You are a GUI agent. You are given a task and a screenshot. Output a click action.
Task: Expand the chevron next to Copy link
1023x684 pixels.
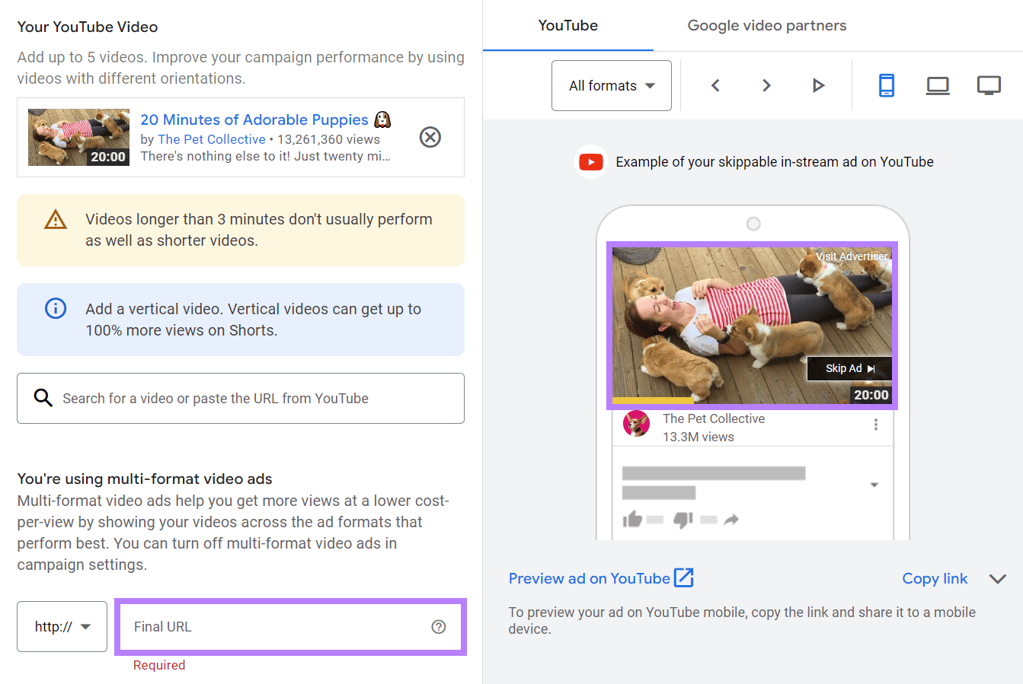998,578
